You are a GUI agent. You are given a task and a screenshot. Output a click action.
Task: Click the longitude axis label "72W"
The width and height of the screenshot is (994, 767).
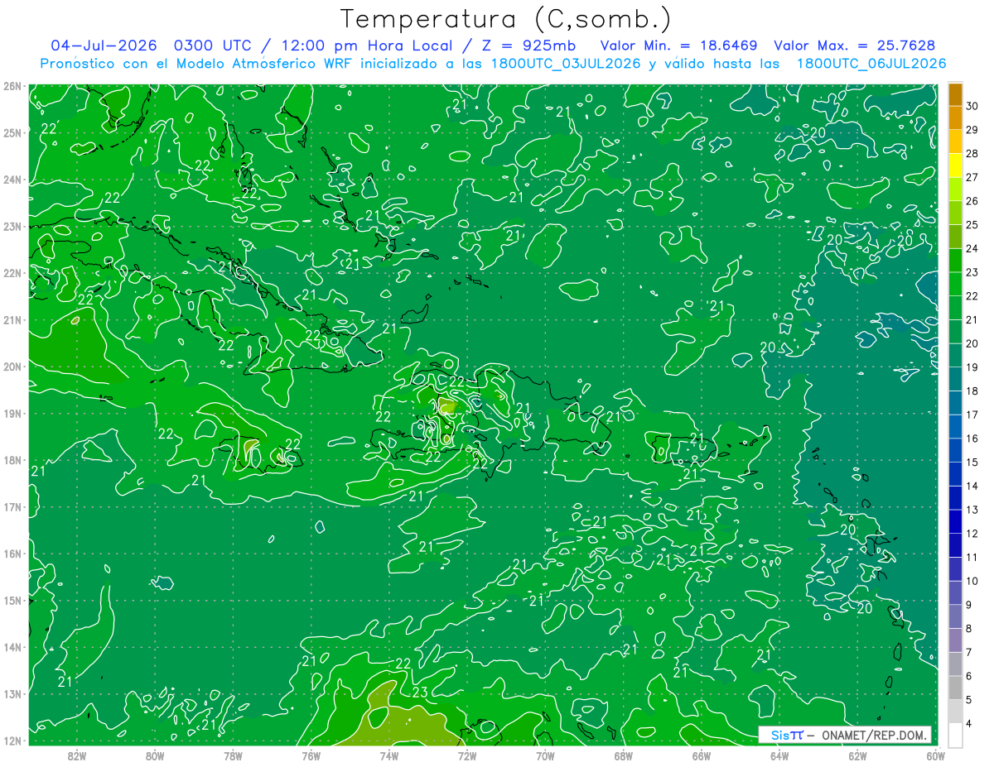(x=467, y=755)
